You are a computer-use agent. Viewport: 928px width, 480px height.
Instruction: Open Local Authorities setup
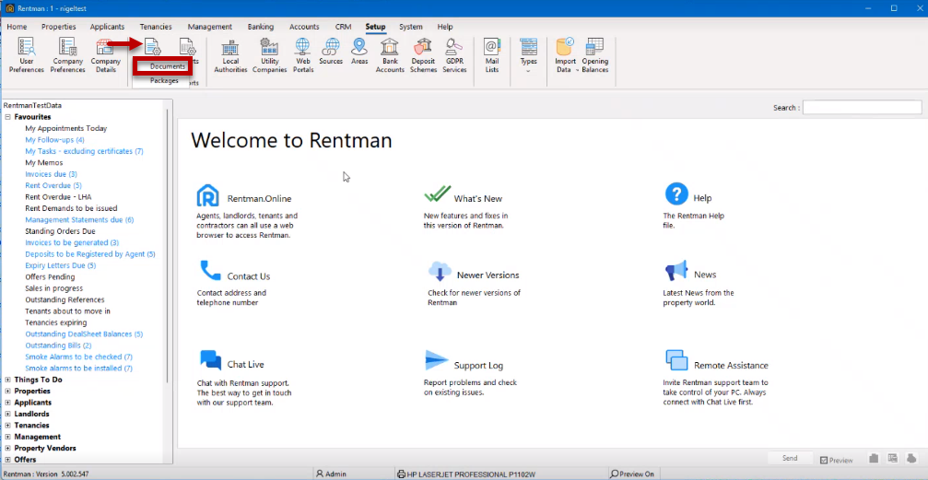pos(230,55)
